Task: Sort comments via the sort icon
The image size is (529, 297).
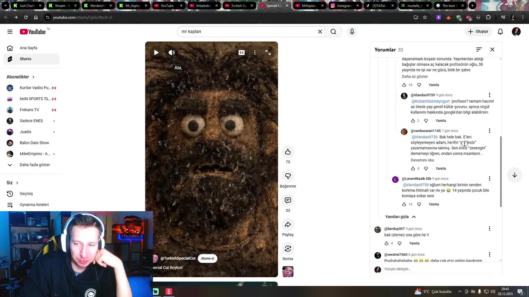Action: (x=479, y=49)
